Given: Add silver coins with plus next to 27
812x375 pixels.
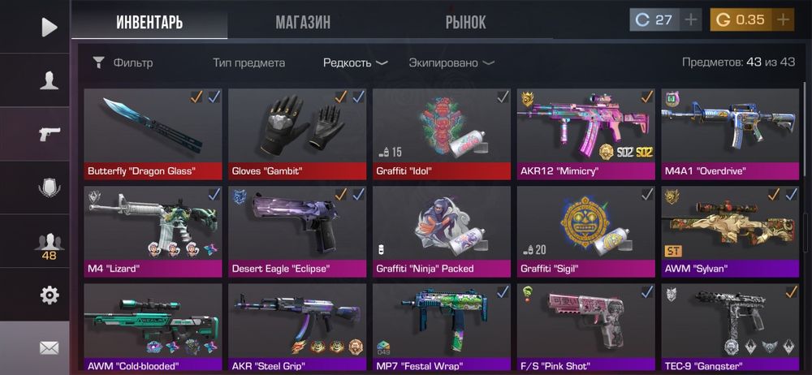Looking at the screenshot, I should coord(691,20).
